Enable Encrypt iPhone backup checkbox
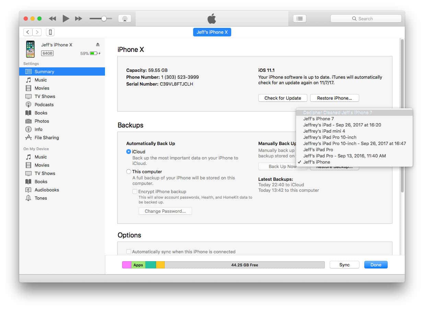The width and height of the screenshot is (424, 310). point(135,191)
